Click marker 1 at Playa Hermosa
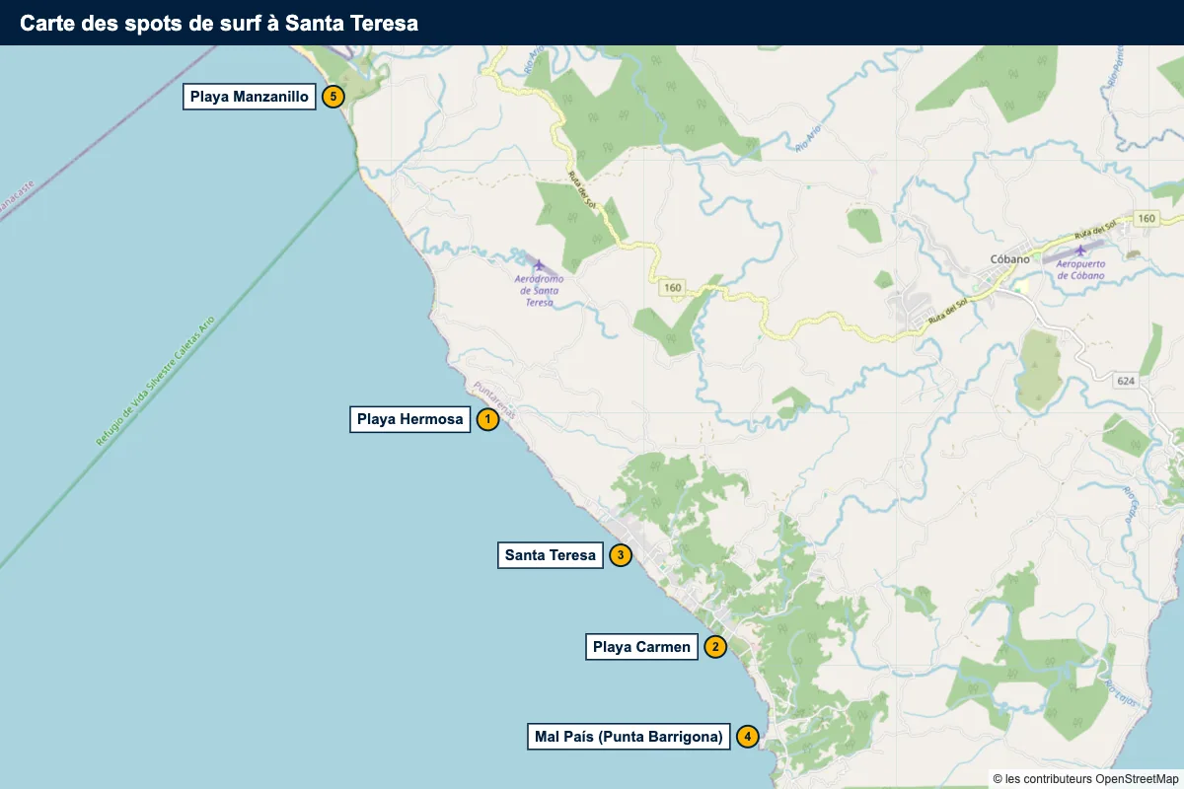This screenshot has height=789, width=1184. coord(487,419)
